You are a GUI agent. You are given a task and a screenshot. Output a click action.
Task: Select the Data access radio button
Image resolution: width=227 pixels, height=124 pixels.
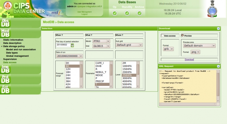tap(162, 36)
